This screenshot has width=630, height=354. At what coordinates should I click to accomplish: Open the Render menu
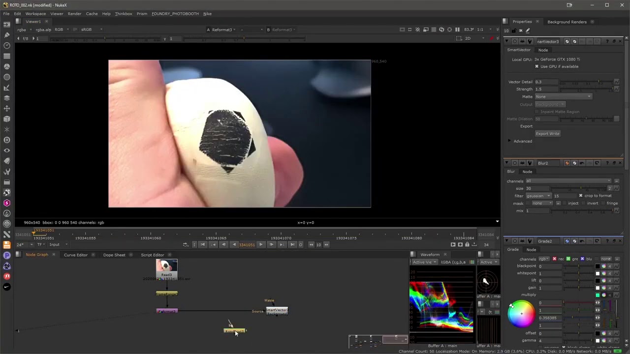pyautogui.click(x=74, y=14)
